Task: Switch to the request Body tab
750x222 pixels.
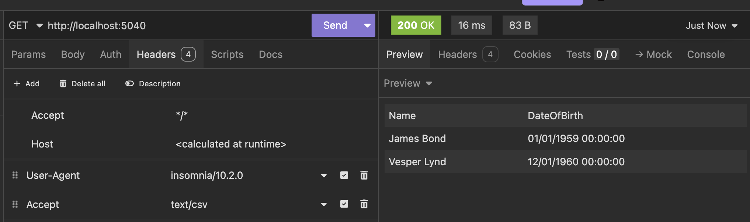Action: click(x=73, y=55)
